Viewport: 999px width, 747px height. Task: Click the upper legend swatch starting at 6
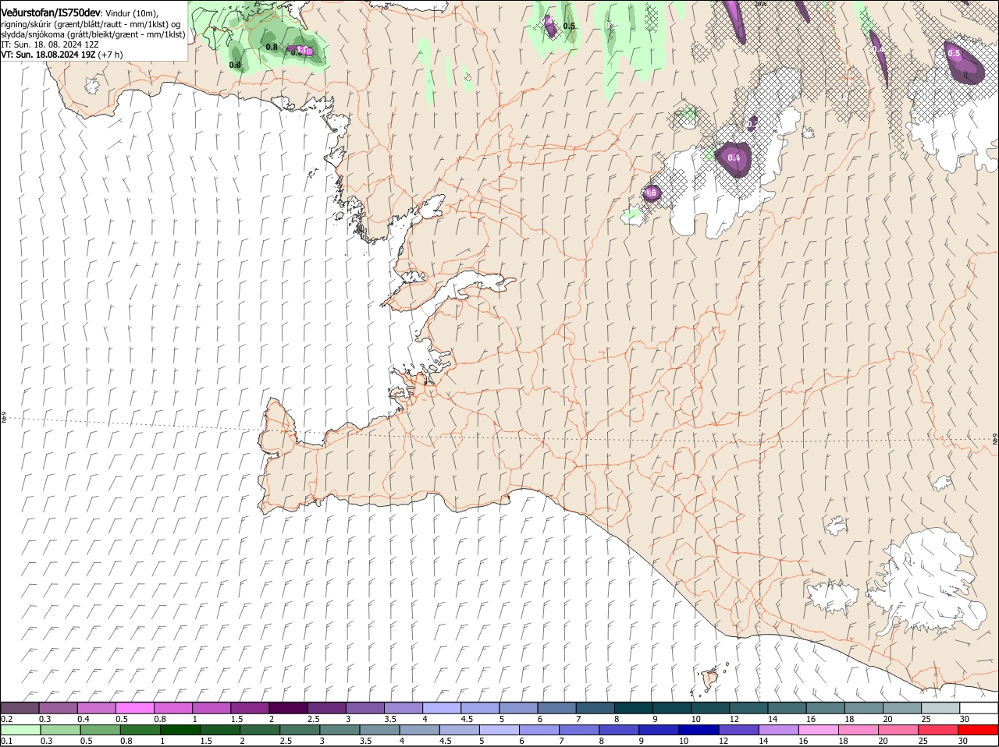pyautogui.click(x=556, y=707)
